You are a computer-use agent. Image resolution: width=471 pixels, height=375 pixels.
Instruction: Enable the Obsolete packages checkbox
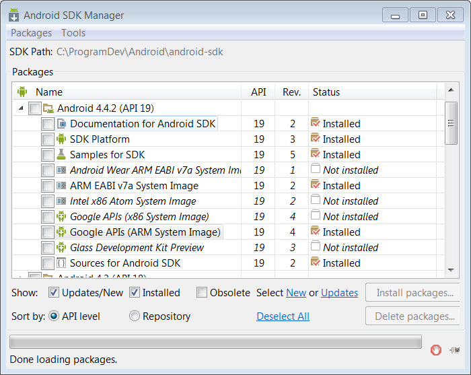point(202,293)
